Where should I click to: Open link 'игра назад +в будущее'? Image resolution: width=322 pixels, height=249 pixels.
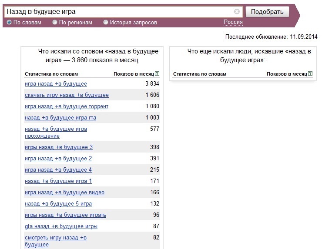56,84
